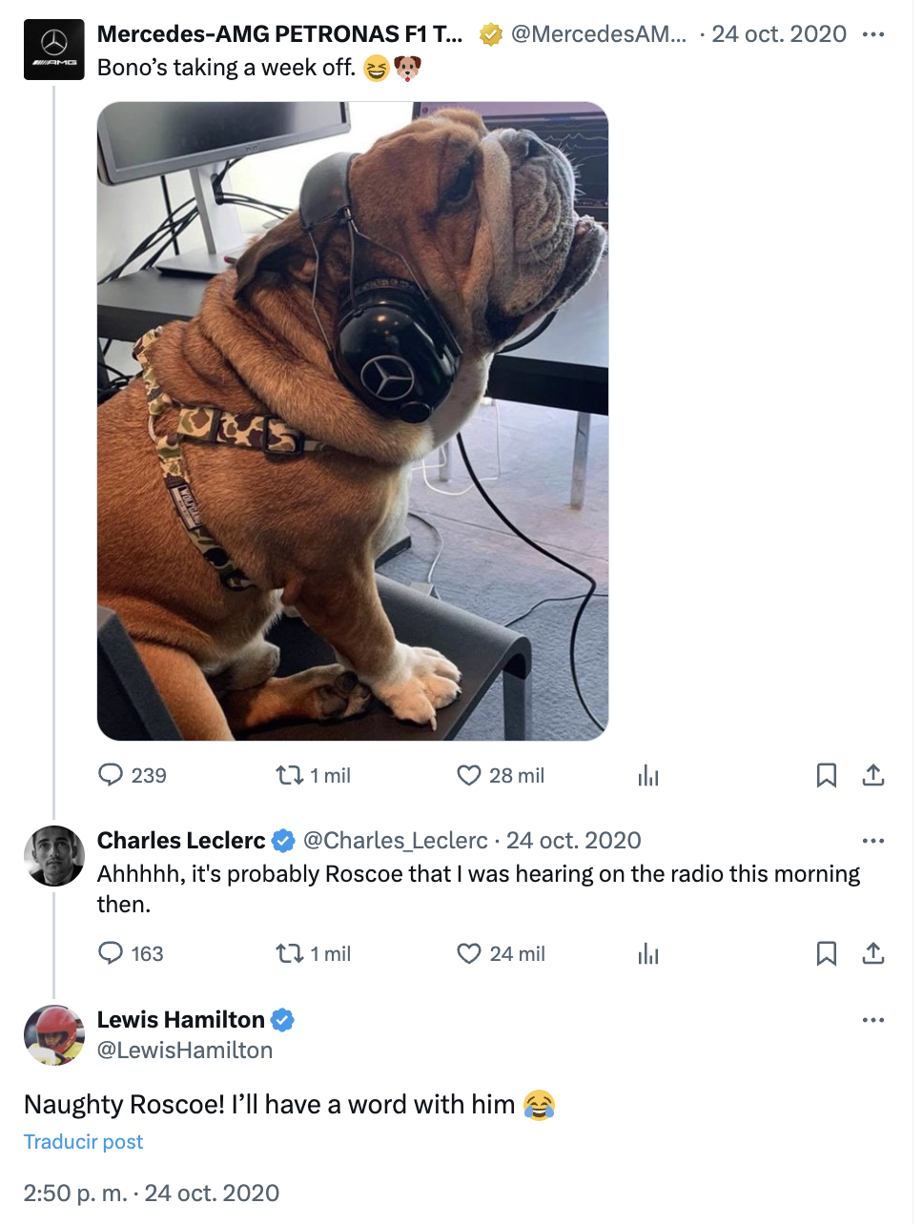Click the Mercedes-AMG profile avatar
Image resolution: width=923 pixels, height=1224 pixels.
pos(54,51)
